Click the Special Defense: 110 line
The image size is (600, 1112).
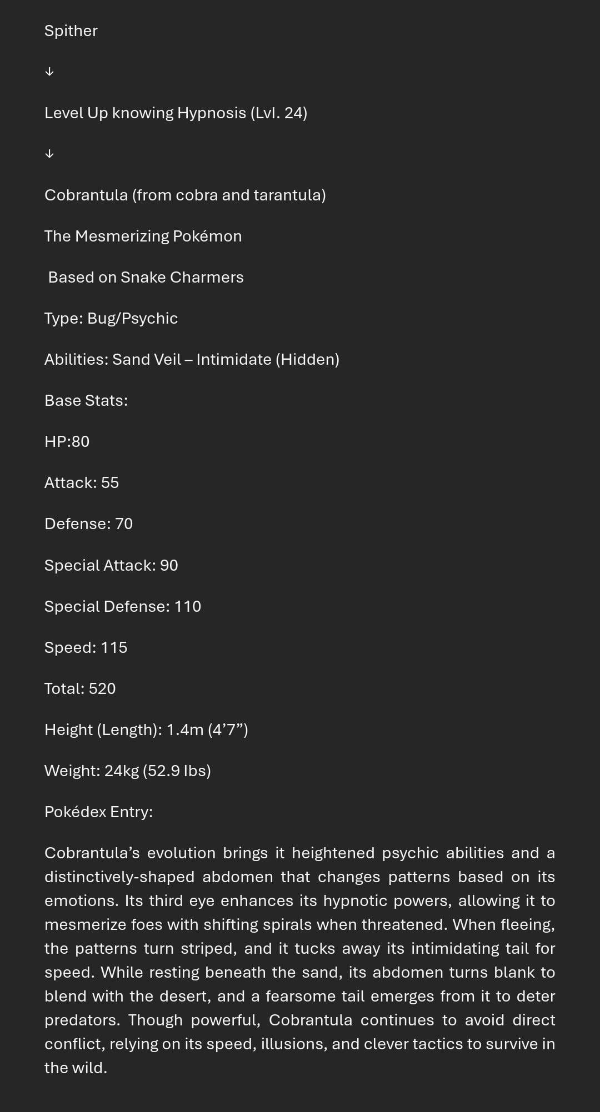(x=123, y=607)
